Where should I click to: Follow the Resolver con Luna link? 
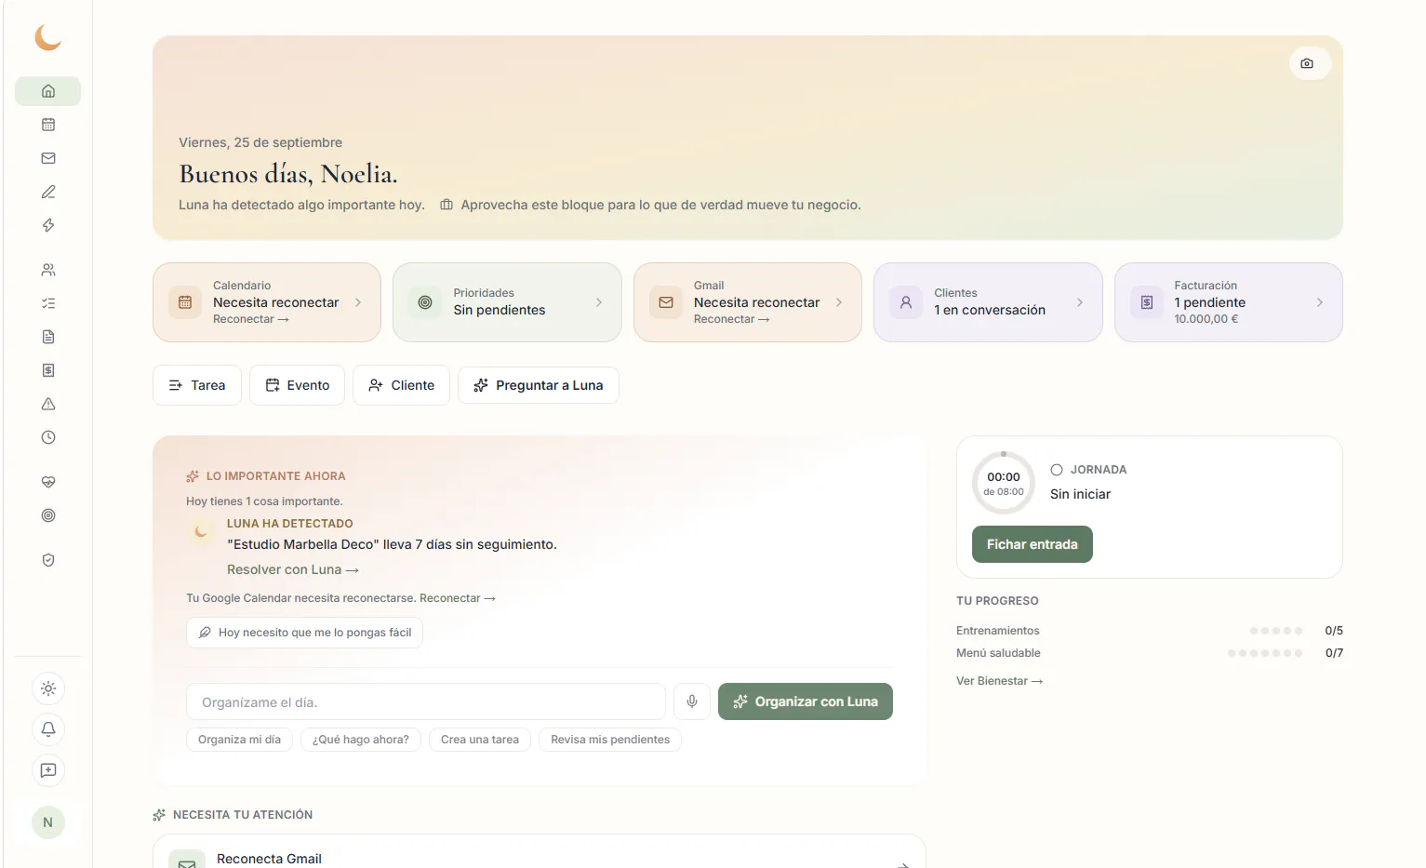[293, 569]
